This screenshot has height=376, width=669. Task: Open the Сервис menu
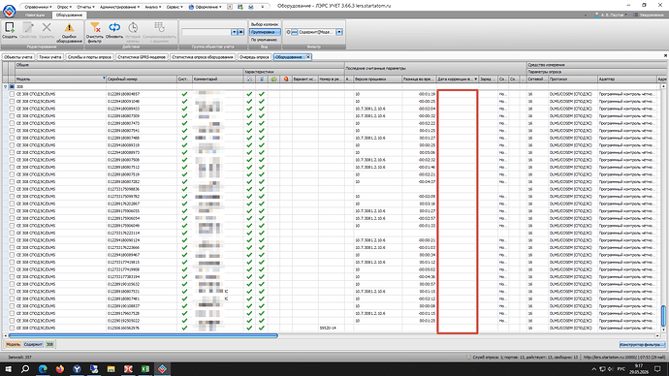click(x=175, y=7)
